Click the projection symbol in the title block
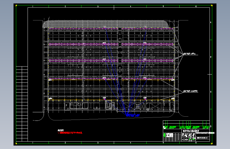The width and height of the screenshot is (230, 149). pyautogui.click(x=185, y=139)
